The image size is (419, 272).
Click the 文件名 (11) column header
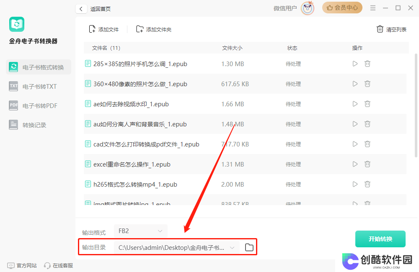[106, 48]
